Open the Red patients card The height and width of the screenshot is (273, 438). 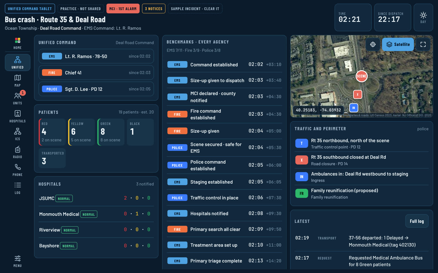pos(52,132)
